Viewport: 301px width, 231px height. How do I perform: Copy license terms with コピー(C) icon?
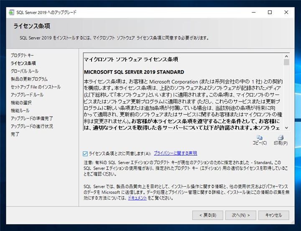pyautogui.click(x=260, y=140)
